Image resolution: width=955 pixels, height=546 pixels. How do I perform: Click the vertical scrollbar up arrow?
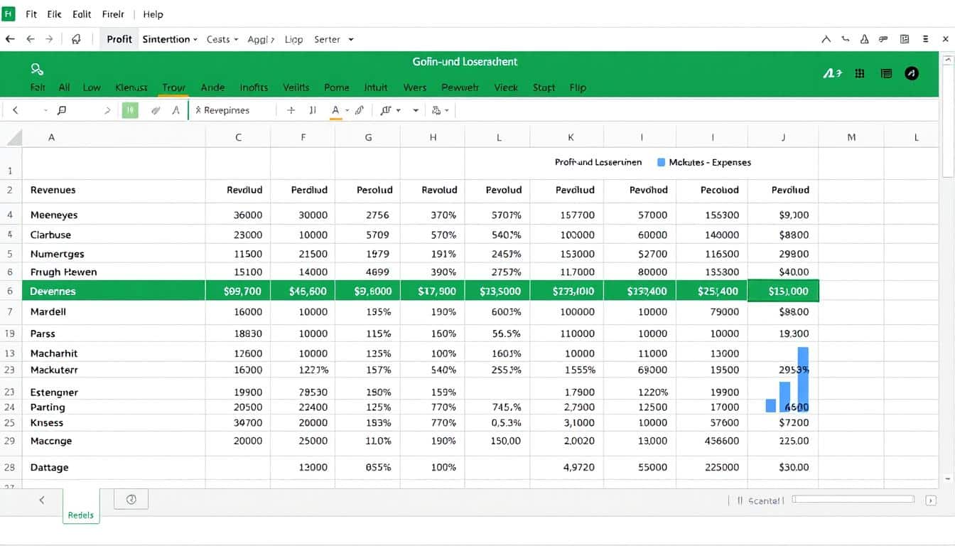coord(948,61)
